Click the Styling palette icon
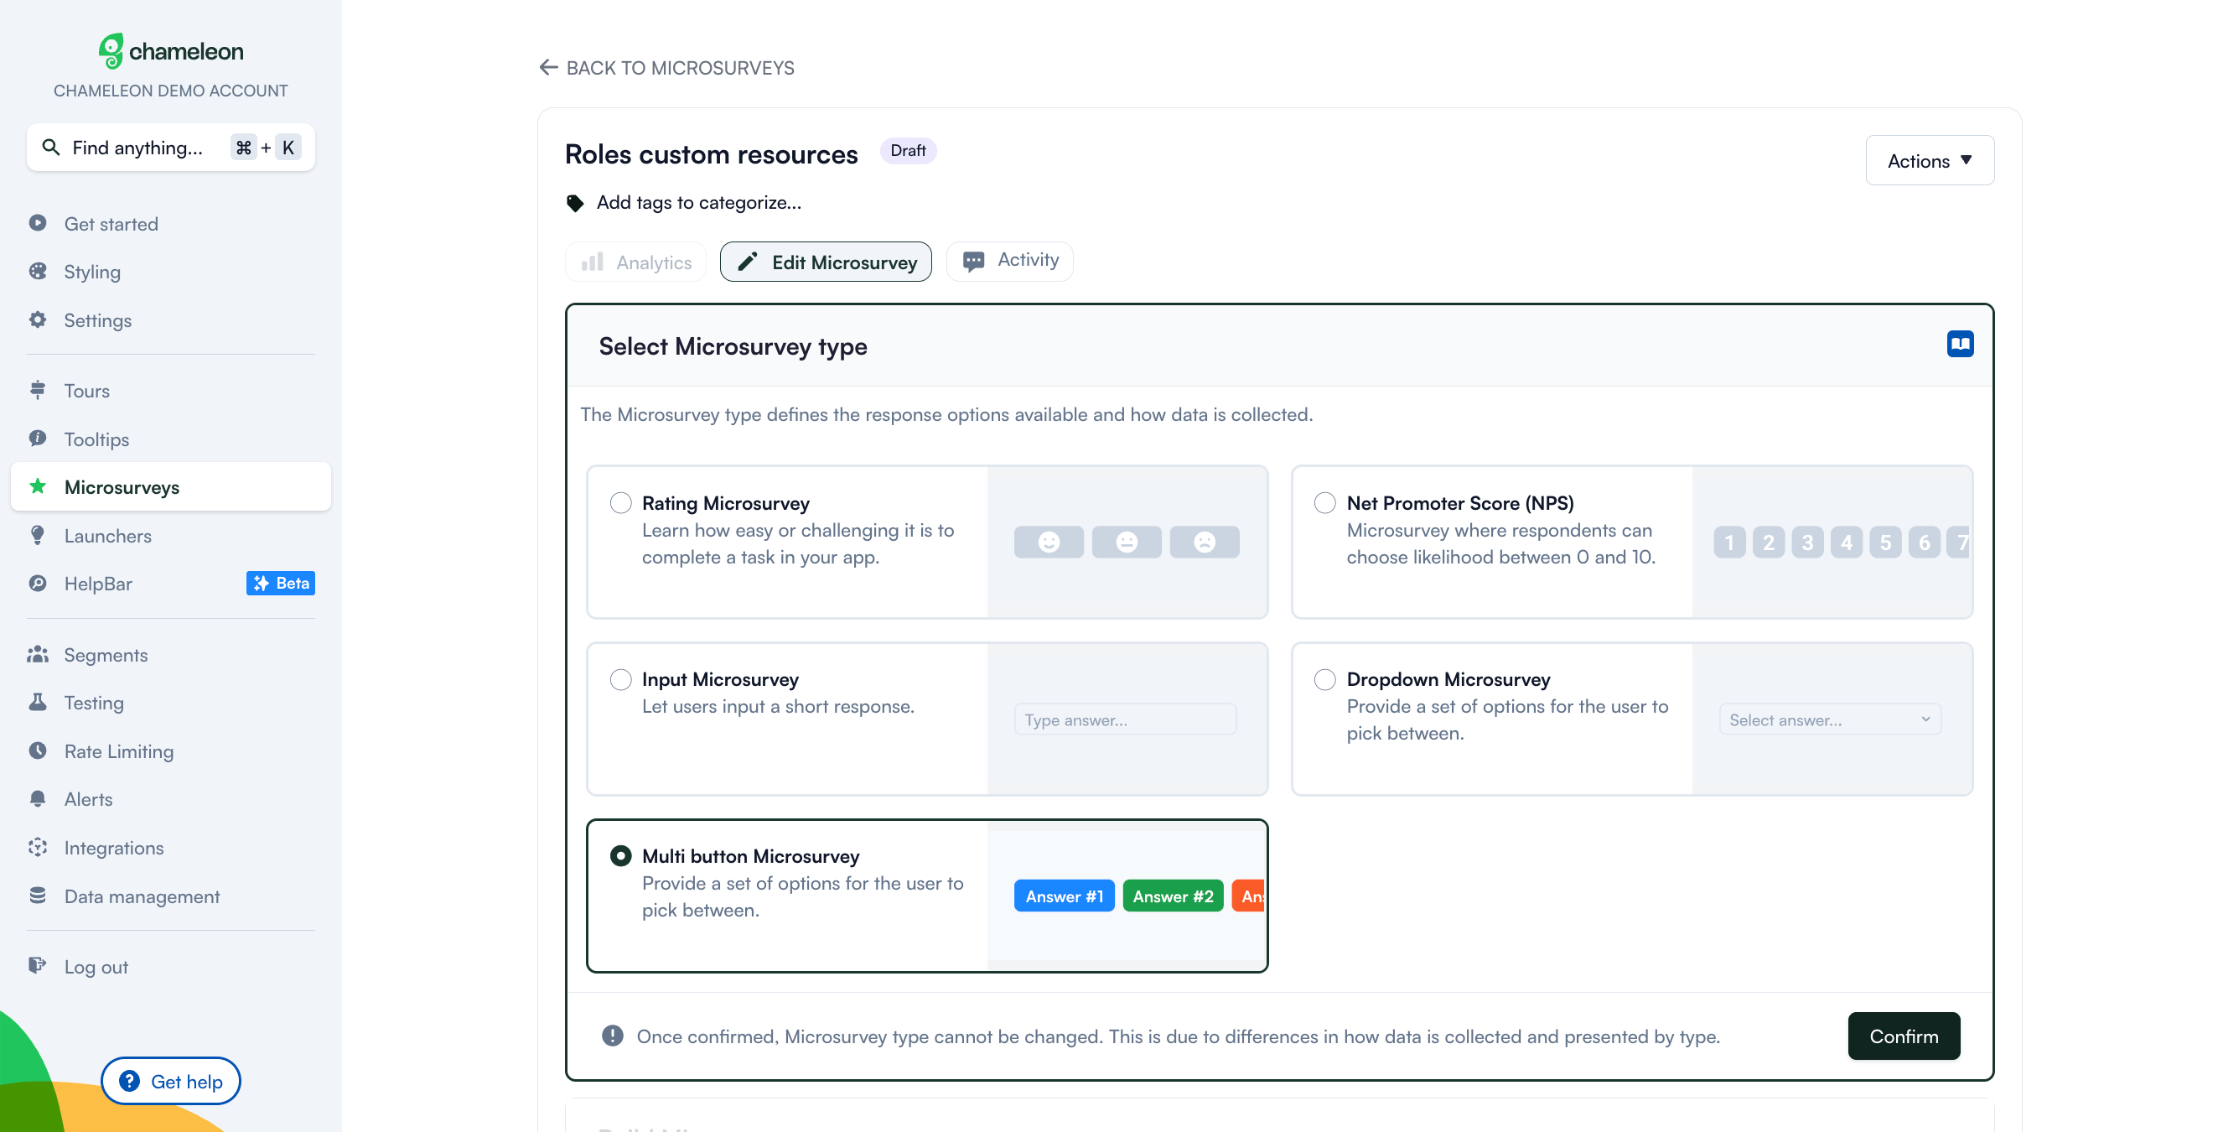The width and height of the screenshot is (2218, 1132). 38,272
